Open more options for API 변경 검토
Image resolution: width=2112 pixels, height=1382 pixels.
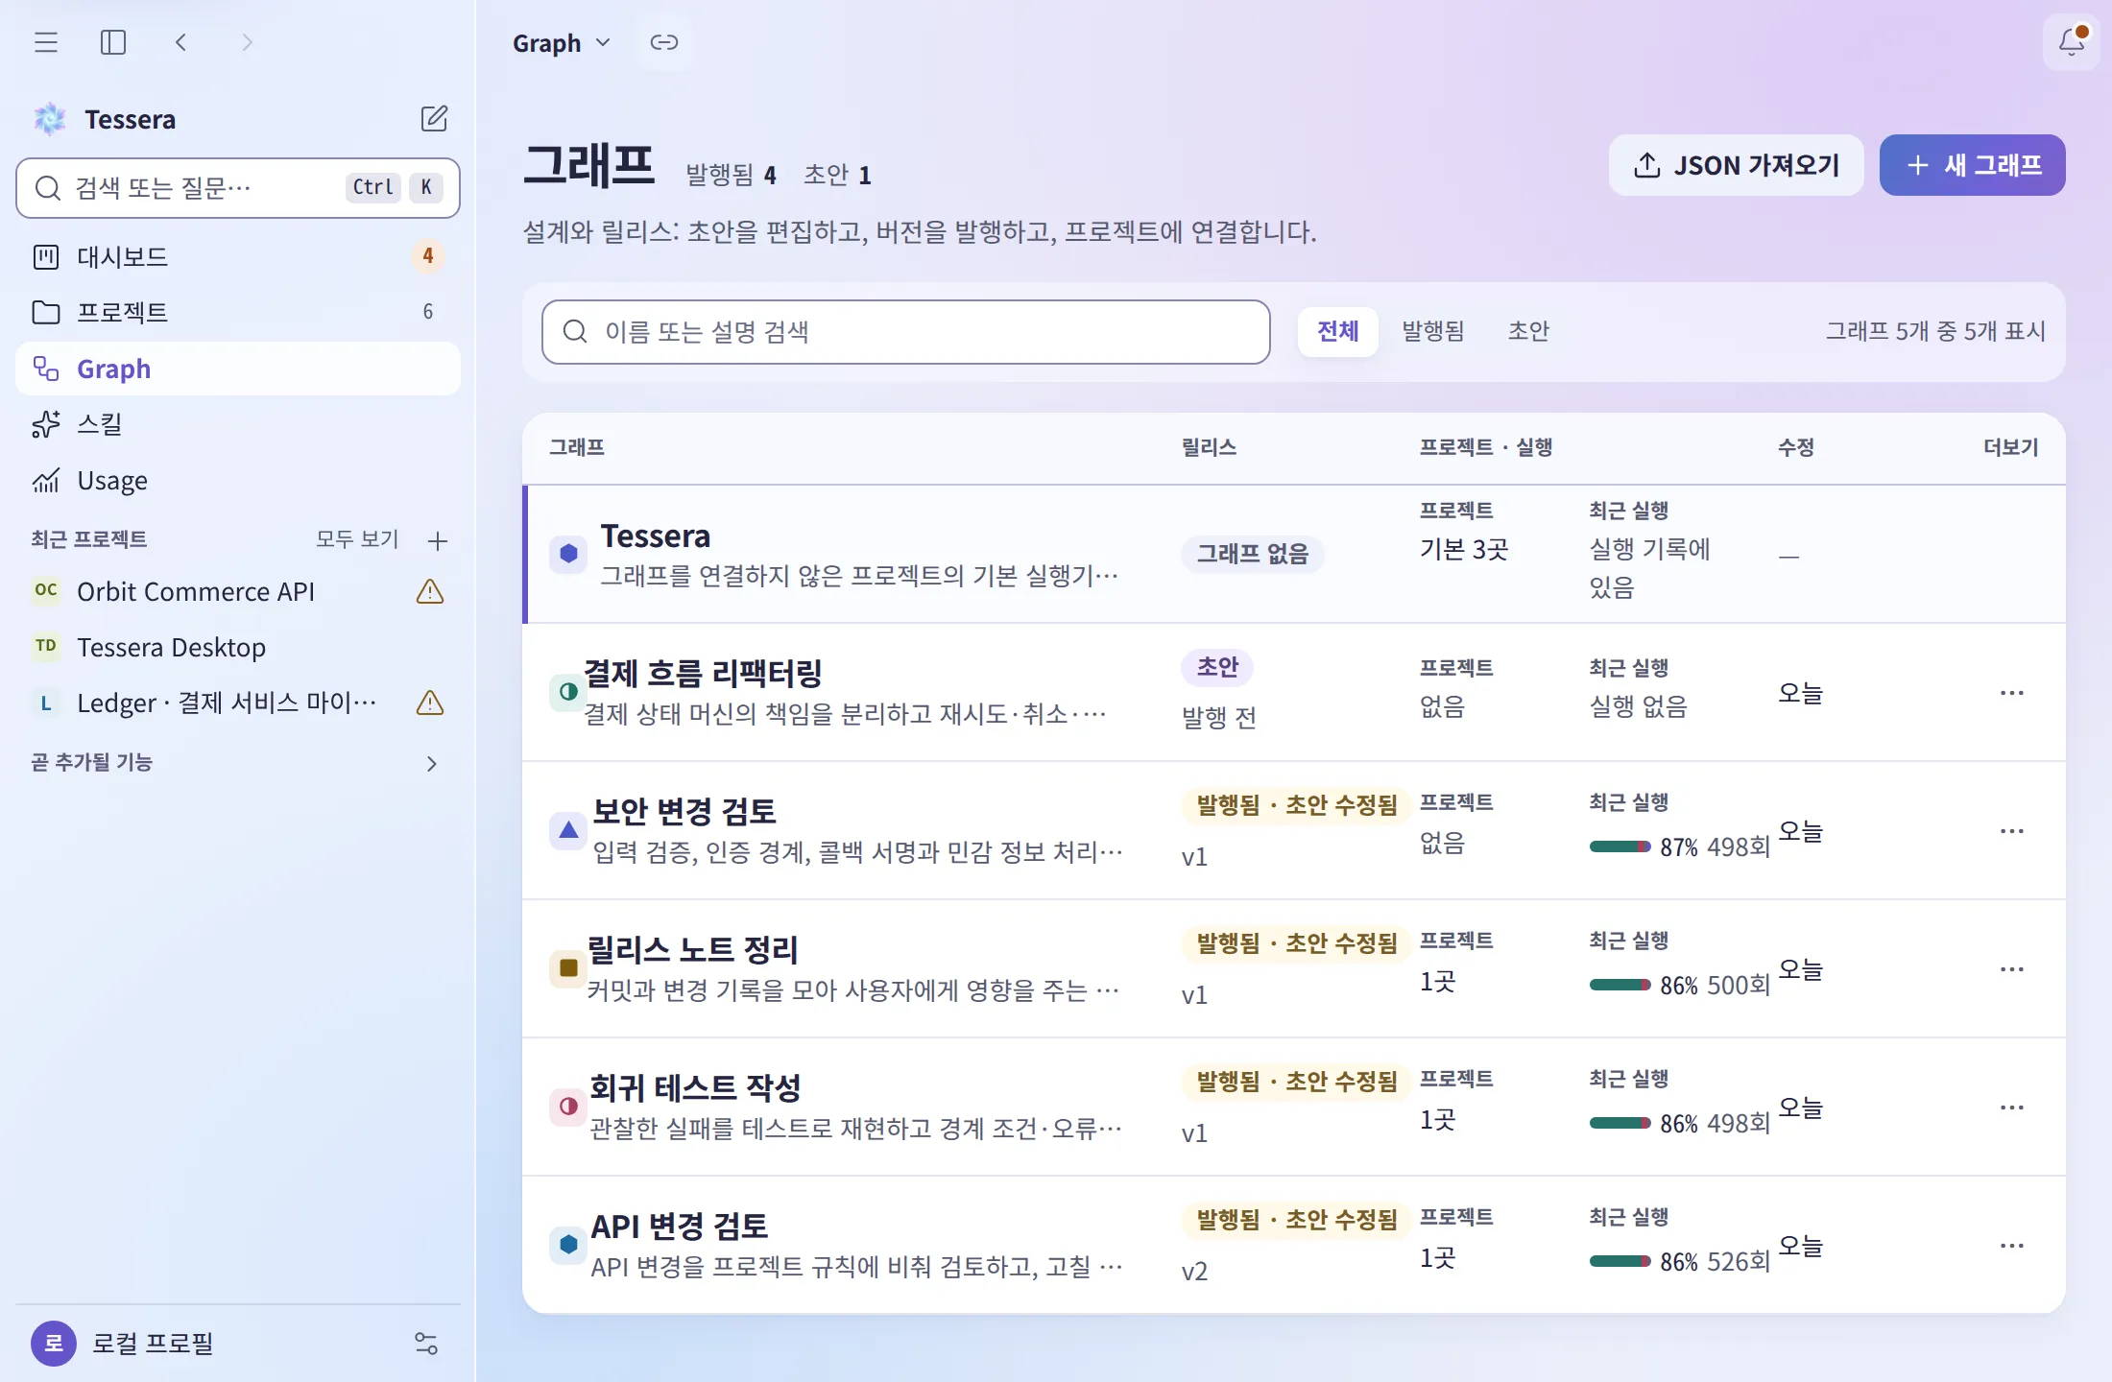(2012, 1246)
